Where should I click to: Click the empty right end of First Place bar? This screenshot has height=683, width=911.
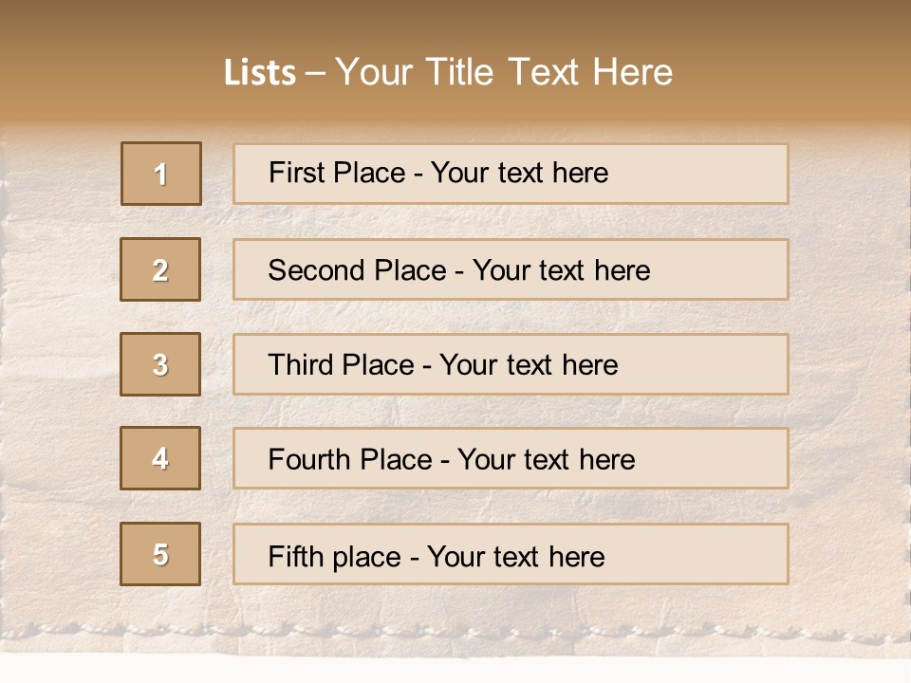(721, 174)
